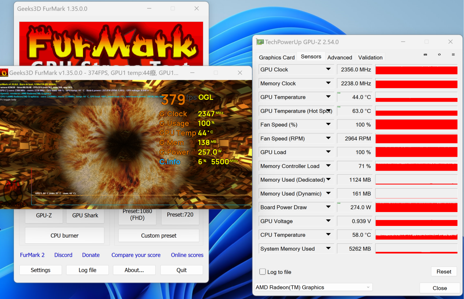The image size is (464, 299).
Task: Enable the Log to file checkbox
Action: [263, 272]
